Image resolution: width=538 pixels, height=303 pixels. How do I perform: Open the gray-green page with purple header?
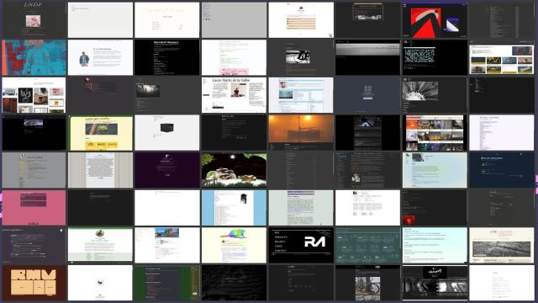[x=301, y=208]
